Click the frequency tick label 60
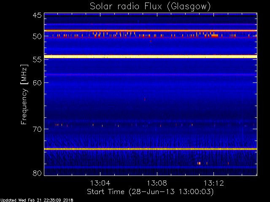 37,83
